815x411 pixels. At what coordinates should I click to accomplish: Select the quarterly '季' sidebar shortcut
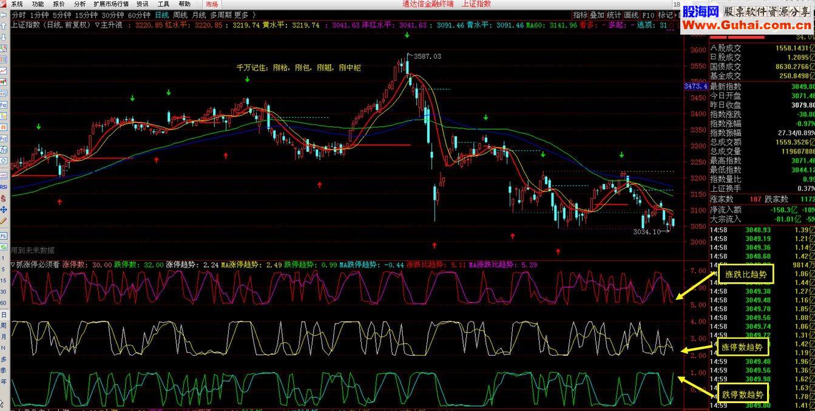click(4, 370)
